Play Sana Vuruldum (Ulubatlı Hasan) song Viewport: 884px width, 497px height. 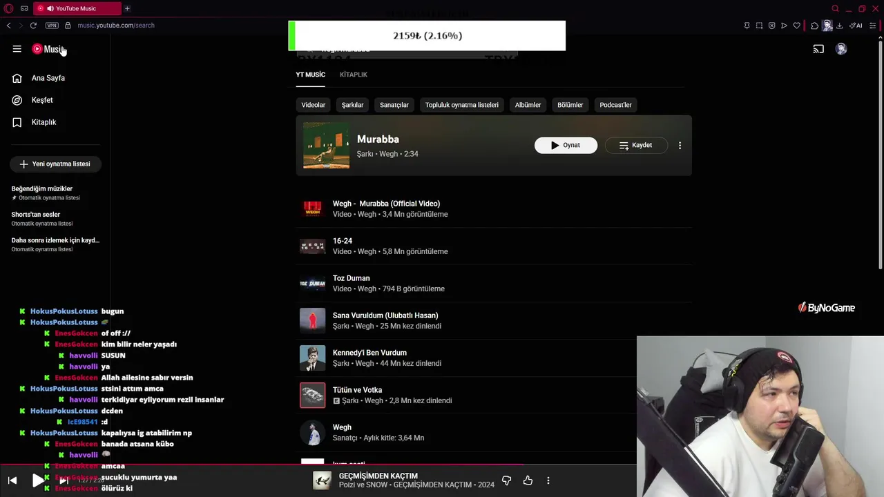tap(494, 320)
